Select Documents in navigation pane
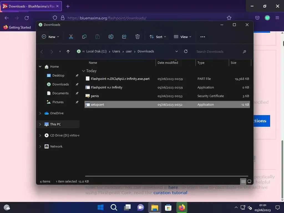Viewport: 284px width, 213px height. pyautogui.click(x=60, y=93)
